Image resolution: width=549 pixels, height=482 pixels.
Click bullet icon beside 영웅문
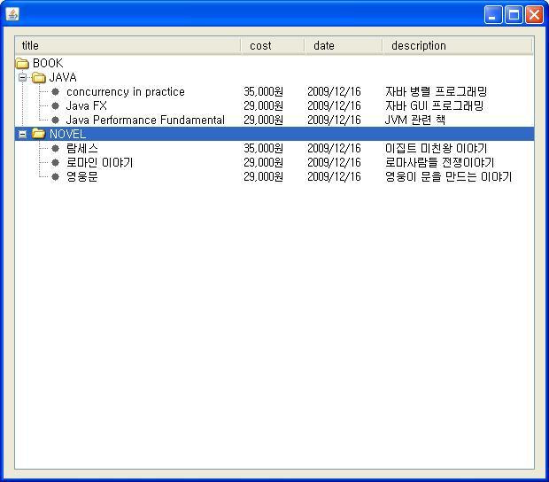coord(55,176)
